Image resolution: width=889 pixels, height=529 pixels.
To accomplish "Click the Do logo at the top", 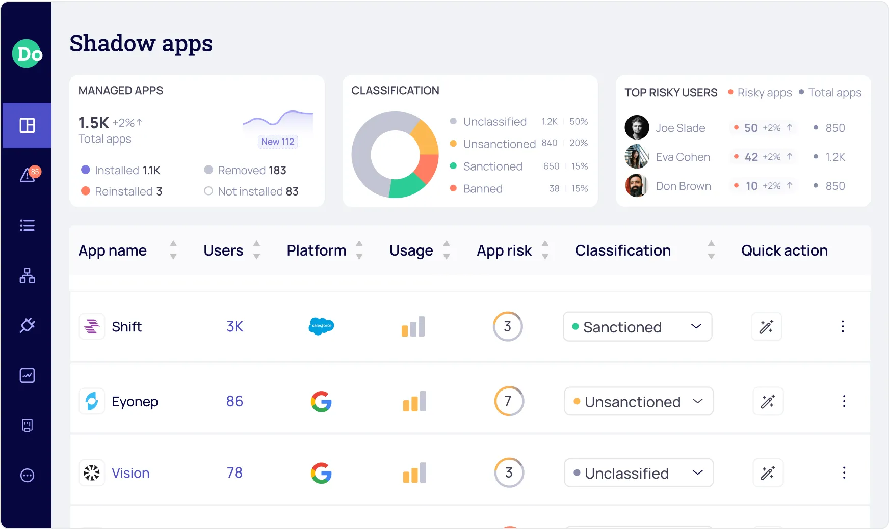I will coord(27,53).
